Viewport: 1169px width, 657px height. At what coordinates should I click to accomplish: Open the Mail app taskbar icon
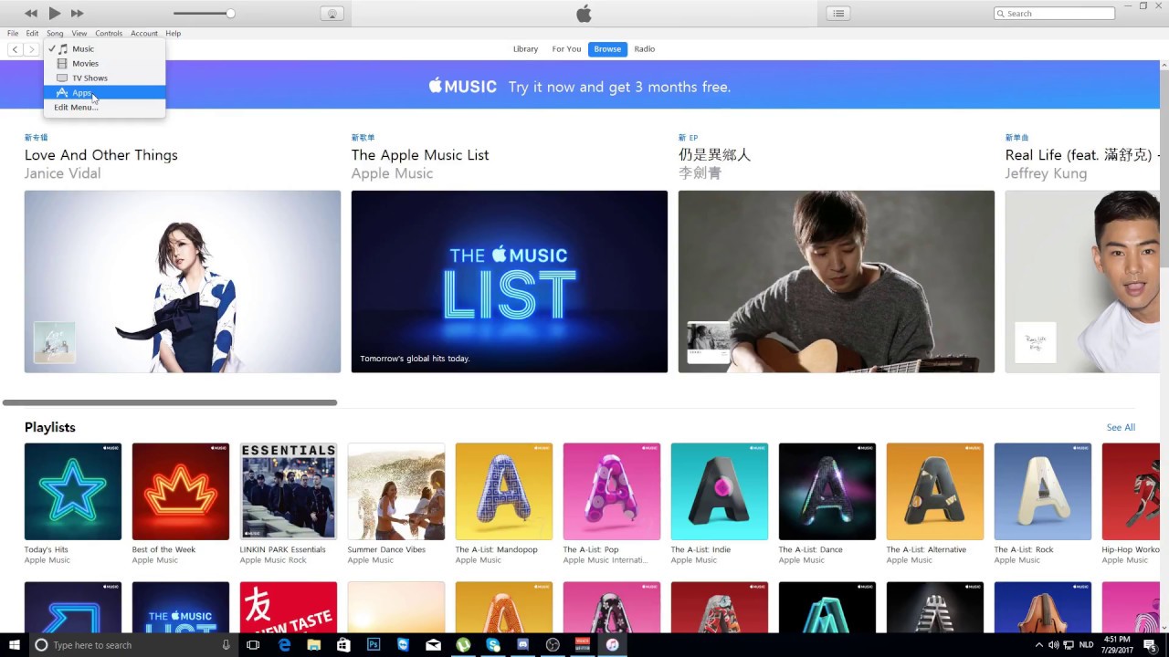tap(433, 645)
